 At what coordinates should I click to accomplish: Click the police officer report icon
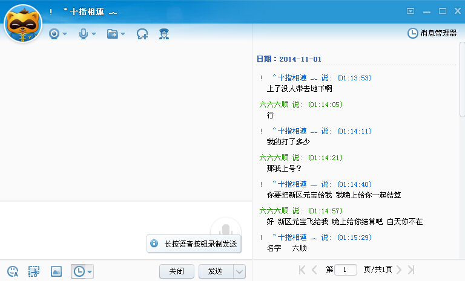pyautogui.click(x=163, y=34)
